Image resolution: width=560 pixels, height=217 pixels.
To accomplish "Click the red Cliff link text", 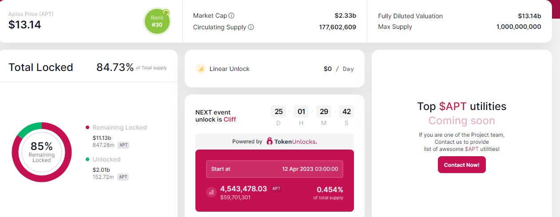I will click(x=230, y=119).
